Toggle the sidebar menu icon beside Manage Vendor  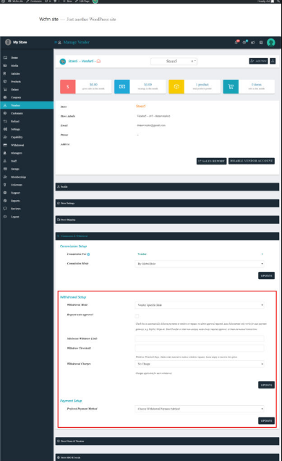(x=56, y=42)
